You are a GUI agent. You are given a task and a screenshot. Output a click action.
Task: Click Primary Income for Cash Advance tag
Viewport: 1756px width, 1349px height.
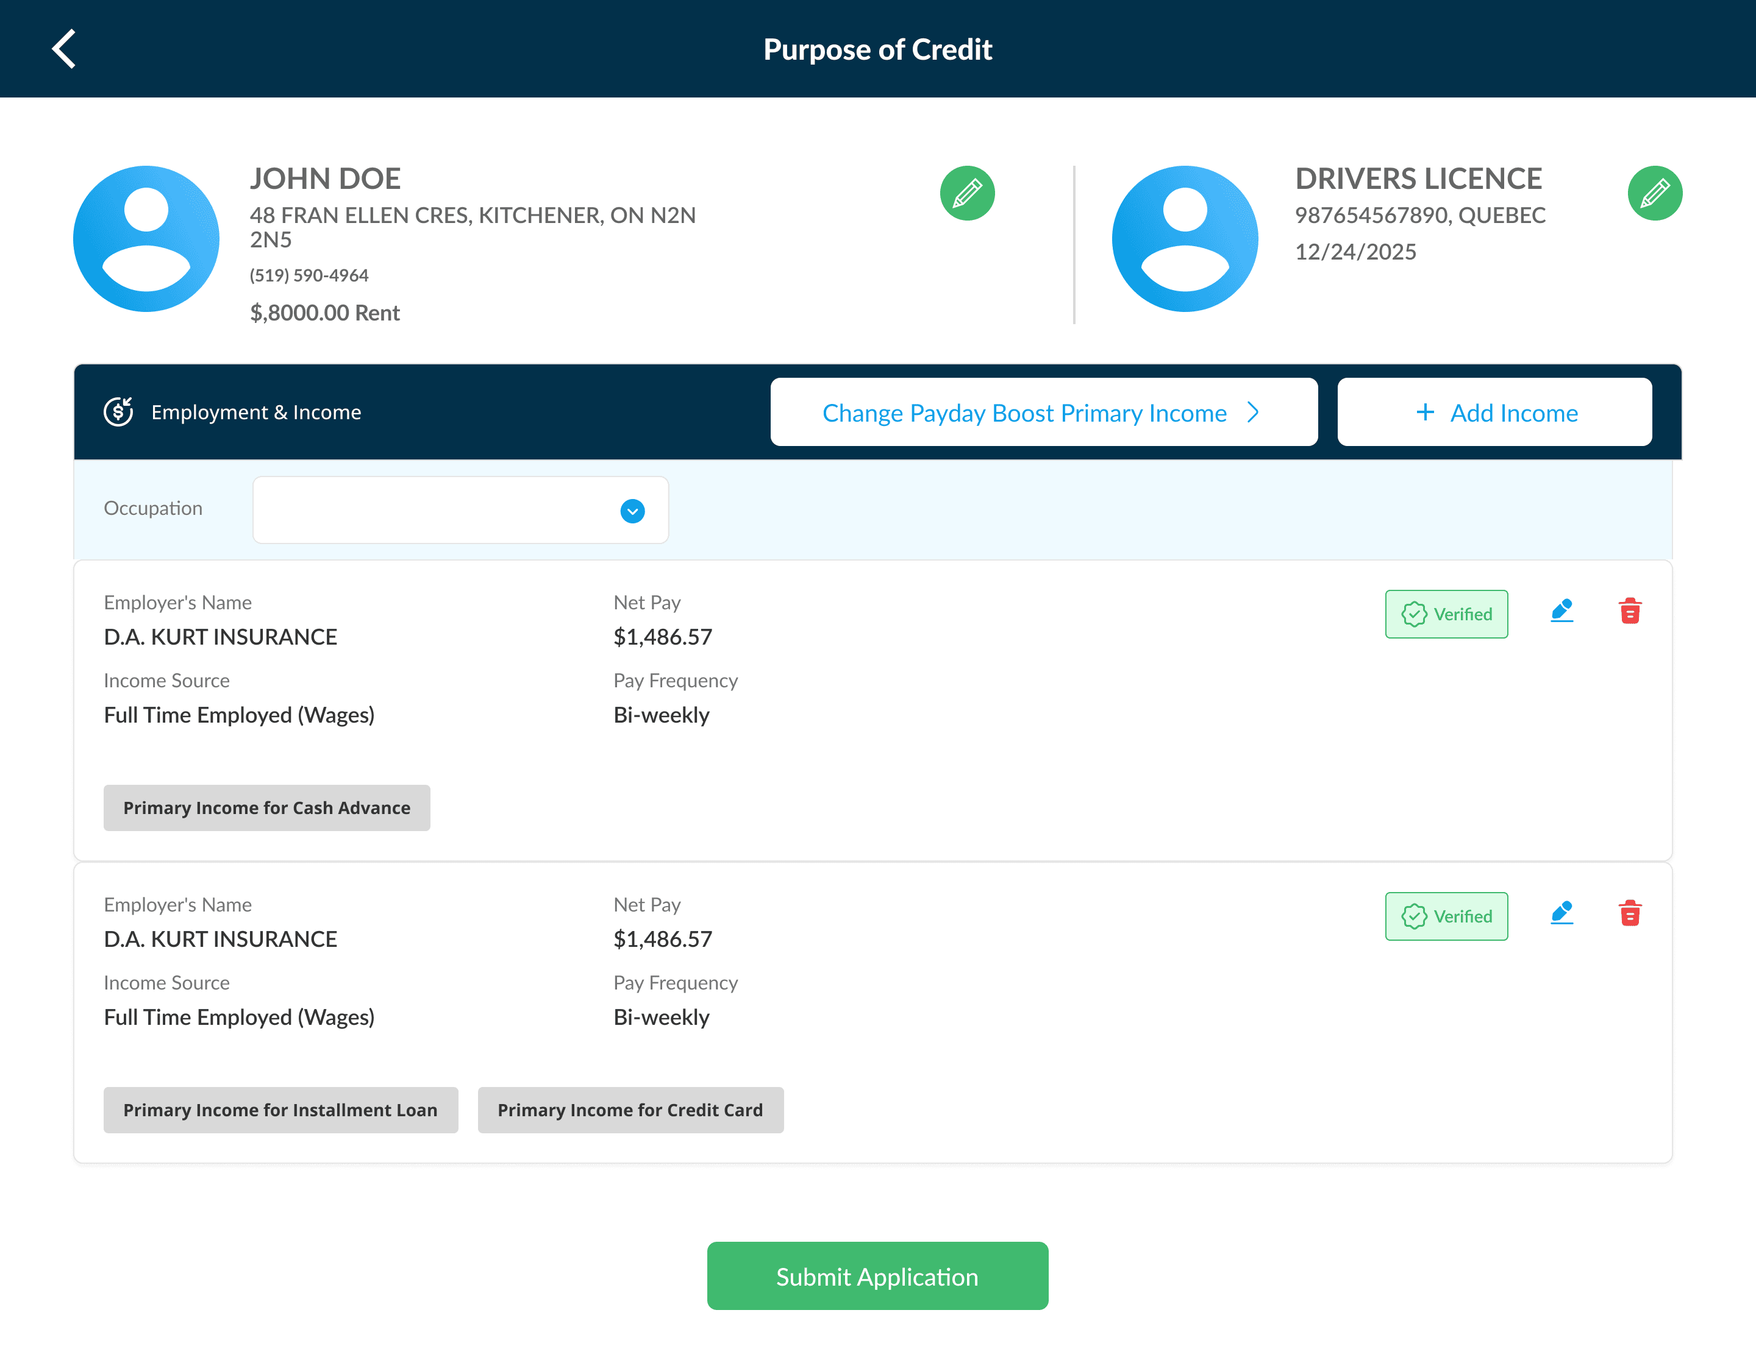click(266, 808)
